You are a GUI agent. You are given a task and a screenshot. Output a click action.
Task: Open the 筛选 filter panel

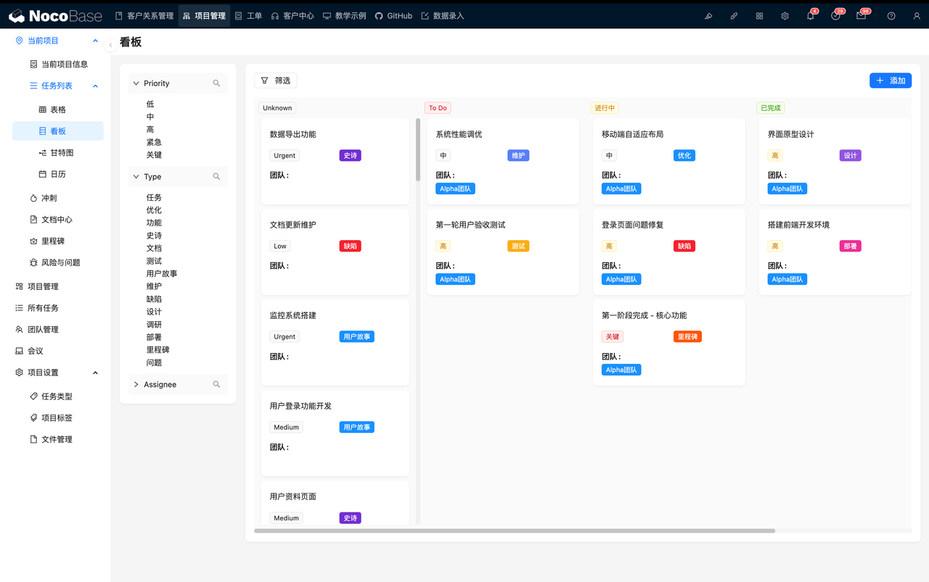[x=275, y=80]
